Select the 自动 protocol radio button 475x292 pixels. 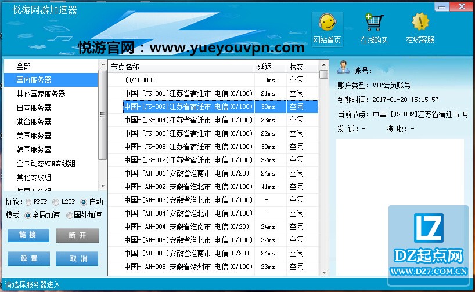point(84,202)
